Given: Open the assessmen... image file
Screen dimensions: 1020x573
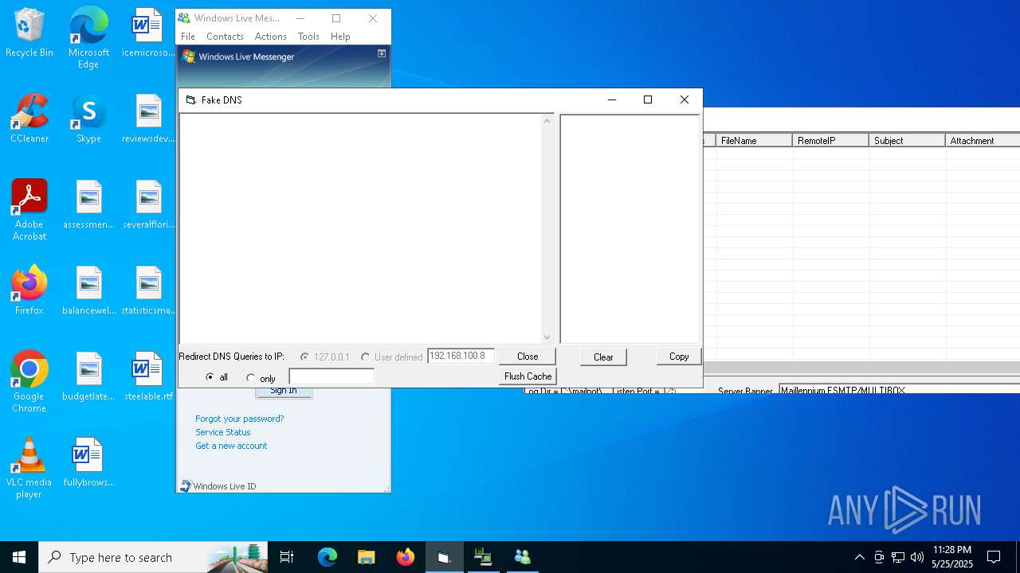Looking at the screenshot, I should coord(88,205).
